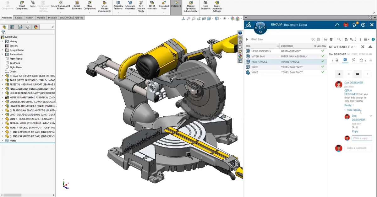Click Hide replies under Dan DESIGNER's comment
Viewport: 377px width, 197px height.
click(353, 110)
